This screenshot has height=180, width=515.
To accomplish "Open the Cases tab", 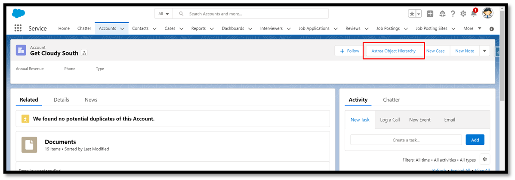I will click(x=170, y=28).
